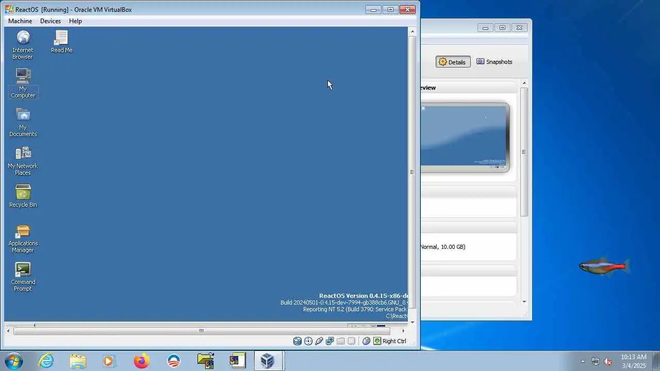This screenshot has height=371, width=660.
Task: Click the Manager details scrollbar thumb
Action: click(524, 152)
